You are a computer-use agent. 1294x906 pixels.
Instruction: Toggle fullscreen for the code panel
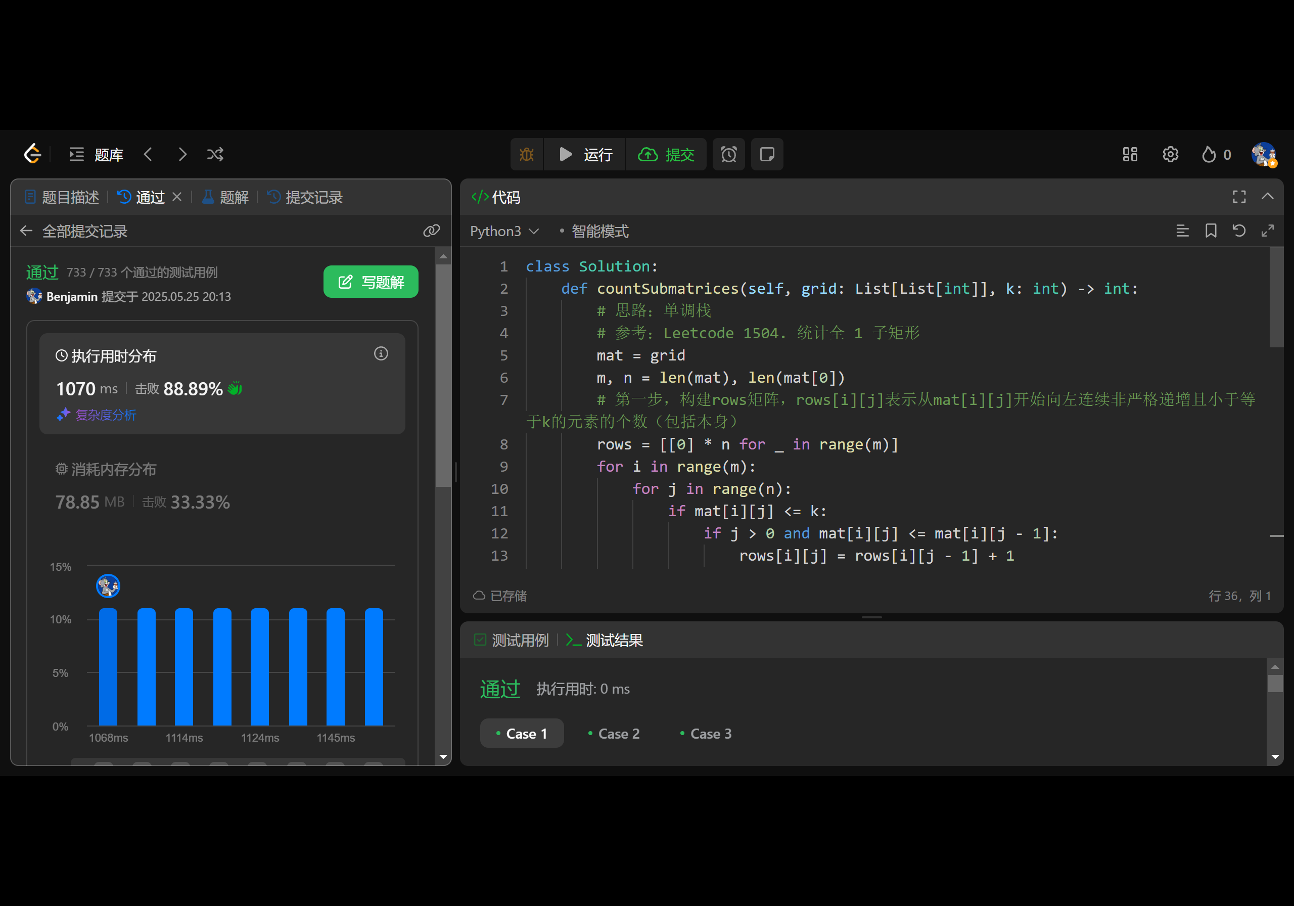coord(1239,197)
